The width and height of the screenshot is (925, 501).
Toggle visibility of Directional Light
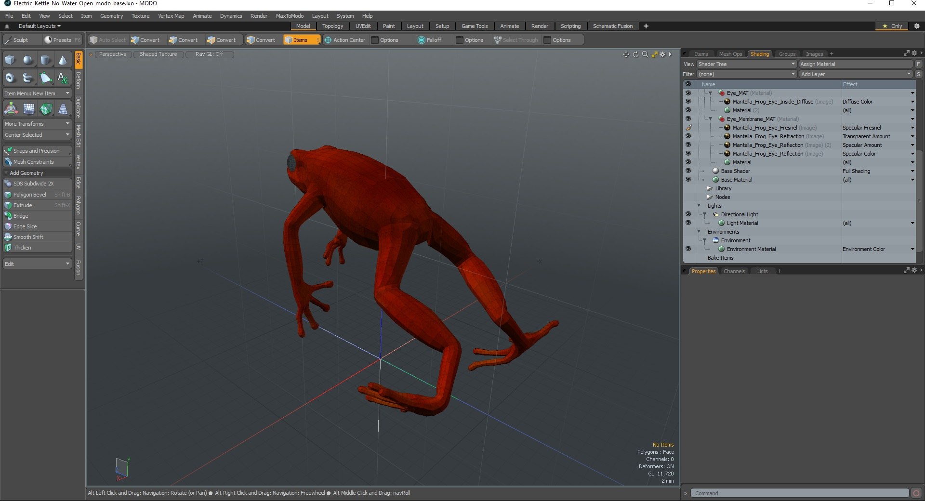click(x=688, y=214)
